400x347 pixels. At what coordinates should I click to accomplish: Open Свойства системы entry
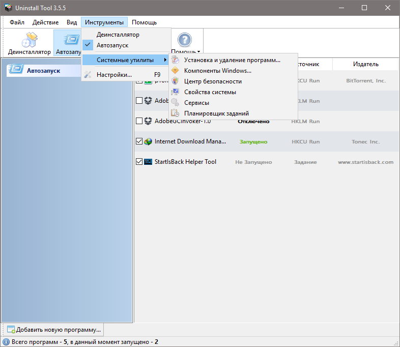[x=234, y=92]
